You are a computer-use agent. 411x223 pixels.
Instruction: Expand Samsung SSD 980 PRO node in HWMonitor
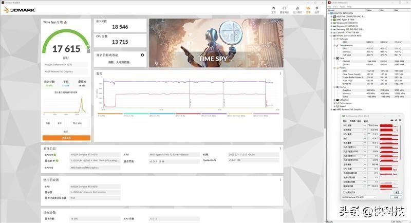[x=331, y=29]
